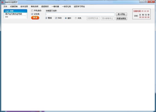Click the 一按您Q我 menu item
The width and height of the screenshot is (156, 112).
click(66, 6)
